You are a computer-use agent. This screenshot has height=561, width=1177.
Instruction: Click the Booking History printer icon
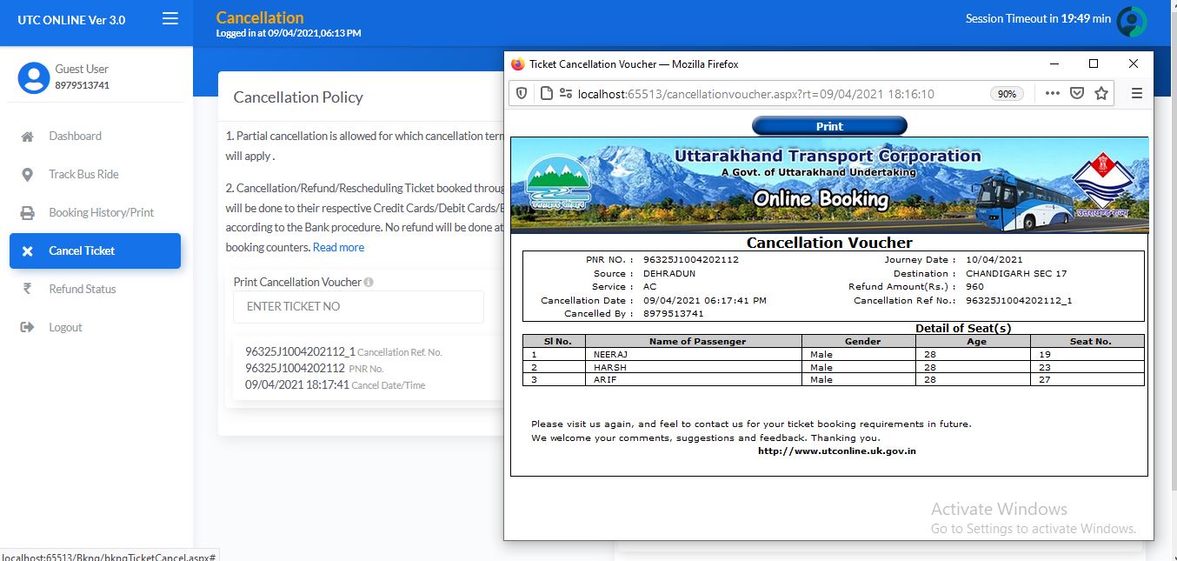click(x=28, y=213)
